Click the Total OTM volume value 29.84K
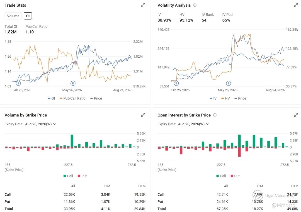Image resolution: width=301 pixels, height=212 pixels. 140,209
